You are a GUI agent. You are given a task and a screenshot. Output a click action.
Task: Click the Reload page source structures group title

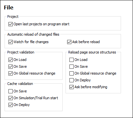(92, 52)
